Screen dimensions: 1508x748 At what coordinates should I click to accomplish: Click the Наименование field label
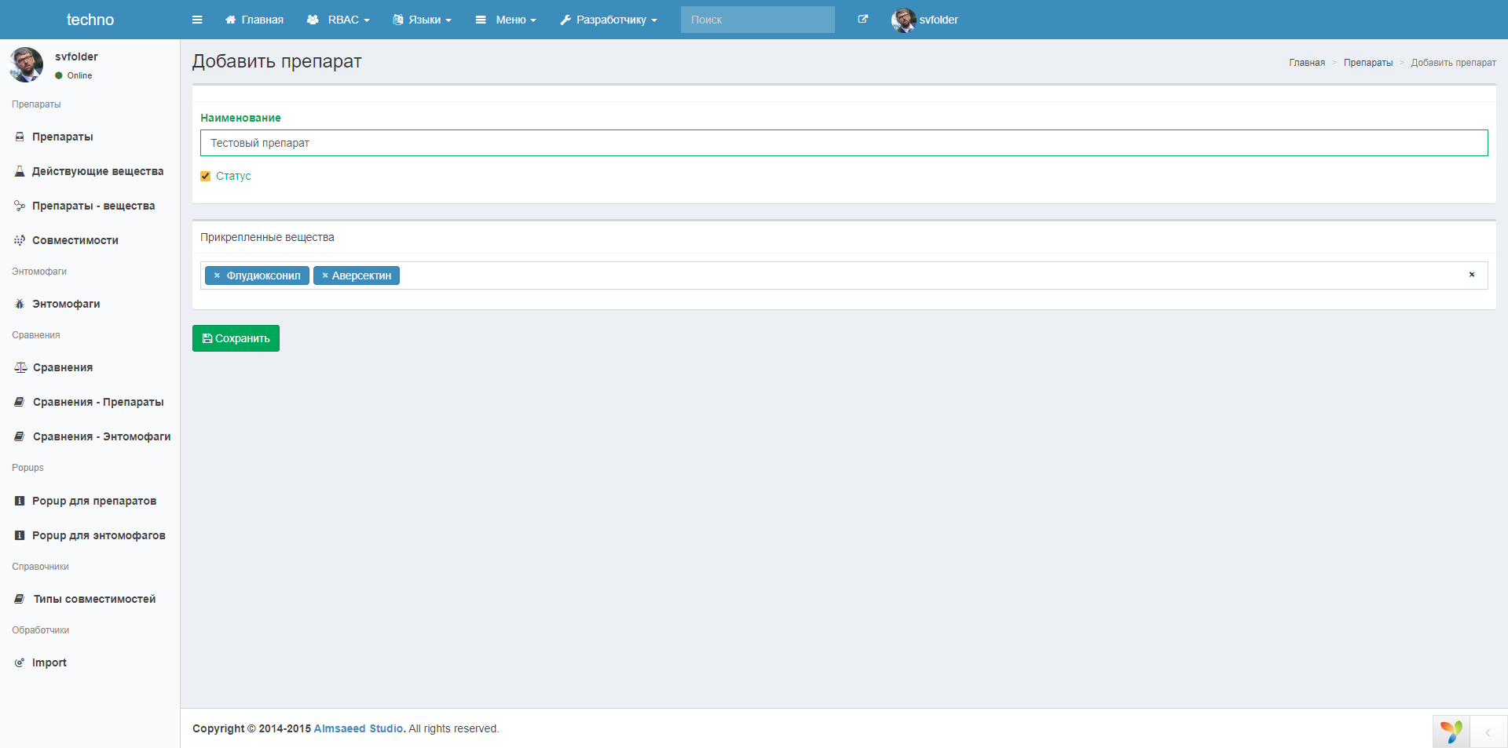pos(240,118)
